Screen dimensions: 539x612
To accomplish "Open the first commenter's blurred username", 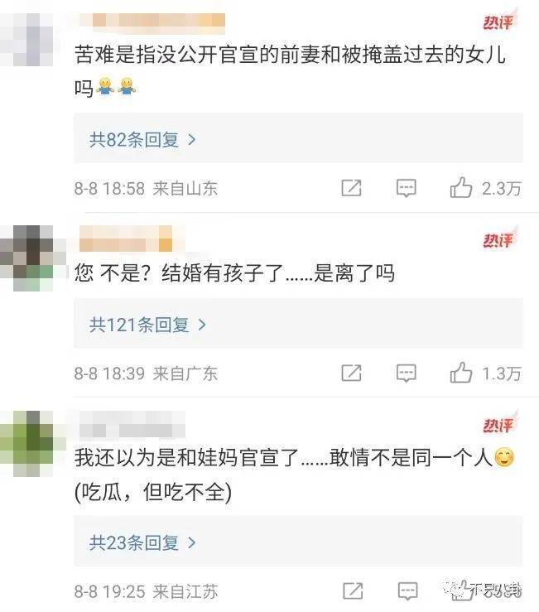I will pos(152,21).
